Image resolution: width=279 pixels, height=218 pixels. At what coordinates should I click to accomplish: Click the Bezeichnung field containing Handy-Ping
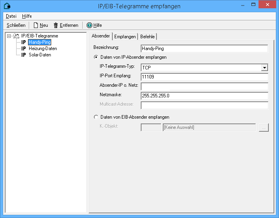coord(204,48)
